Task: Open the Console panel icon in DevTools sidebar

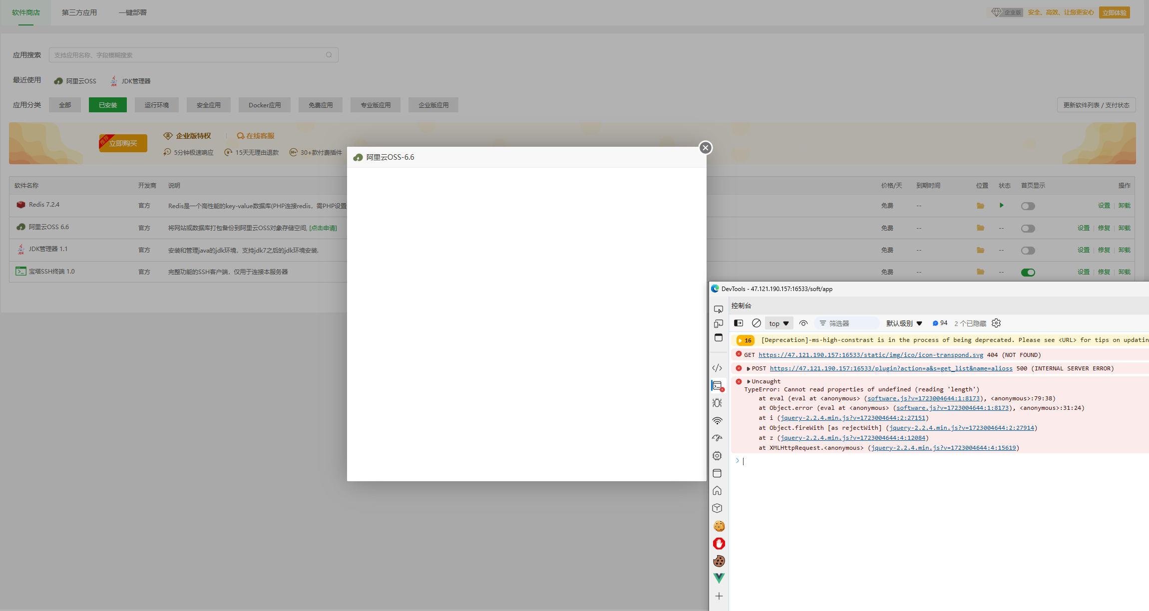Action: pyautogui.click(x=718, y=386)
